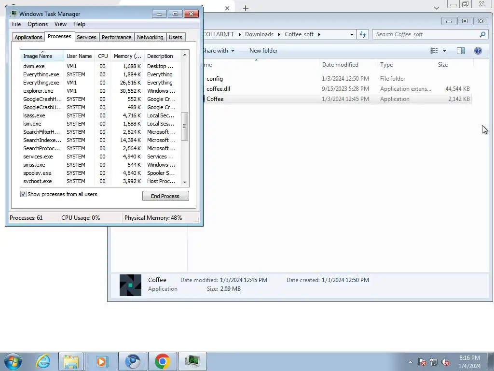The width and height of the screenshot is (494, 371).
Task: Expand arrow after Downloads in address bar
Action: pyautogui.click(x=279, y=34)
